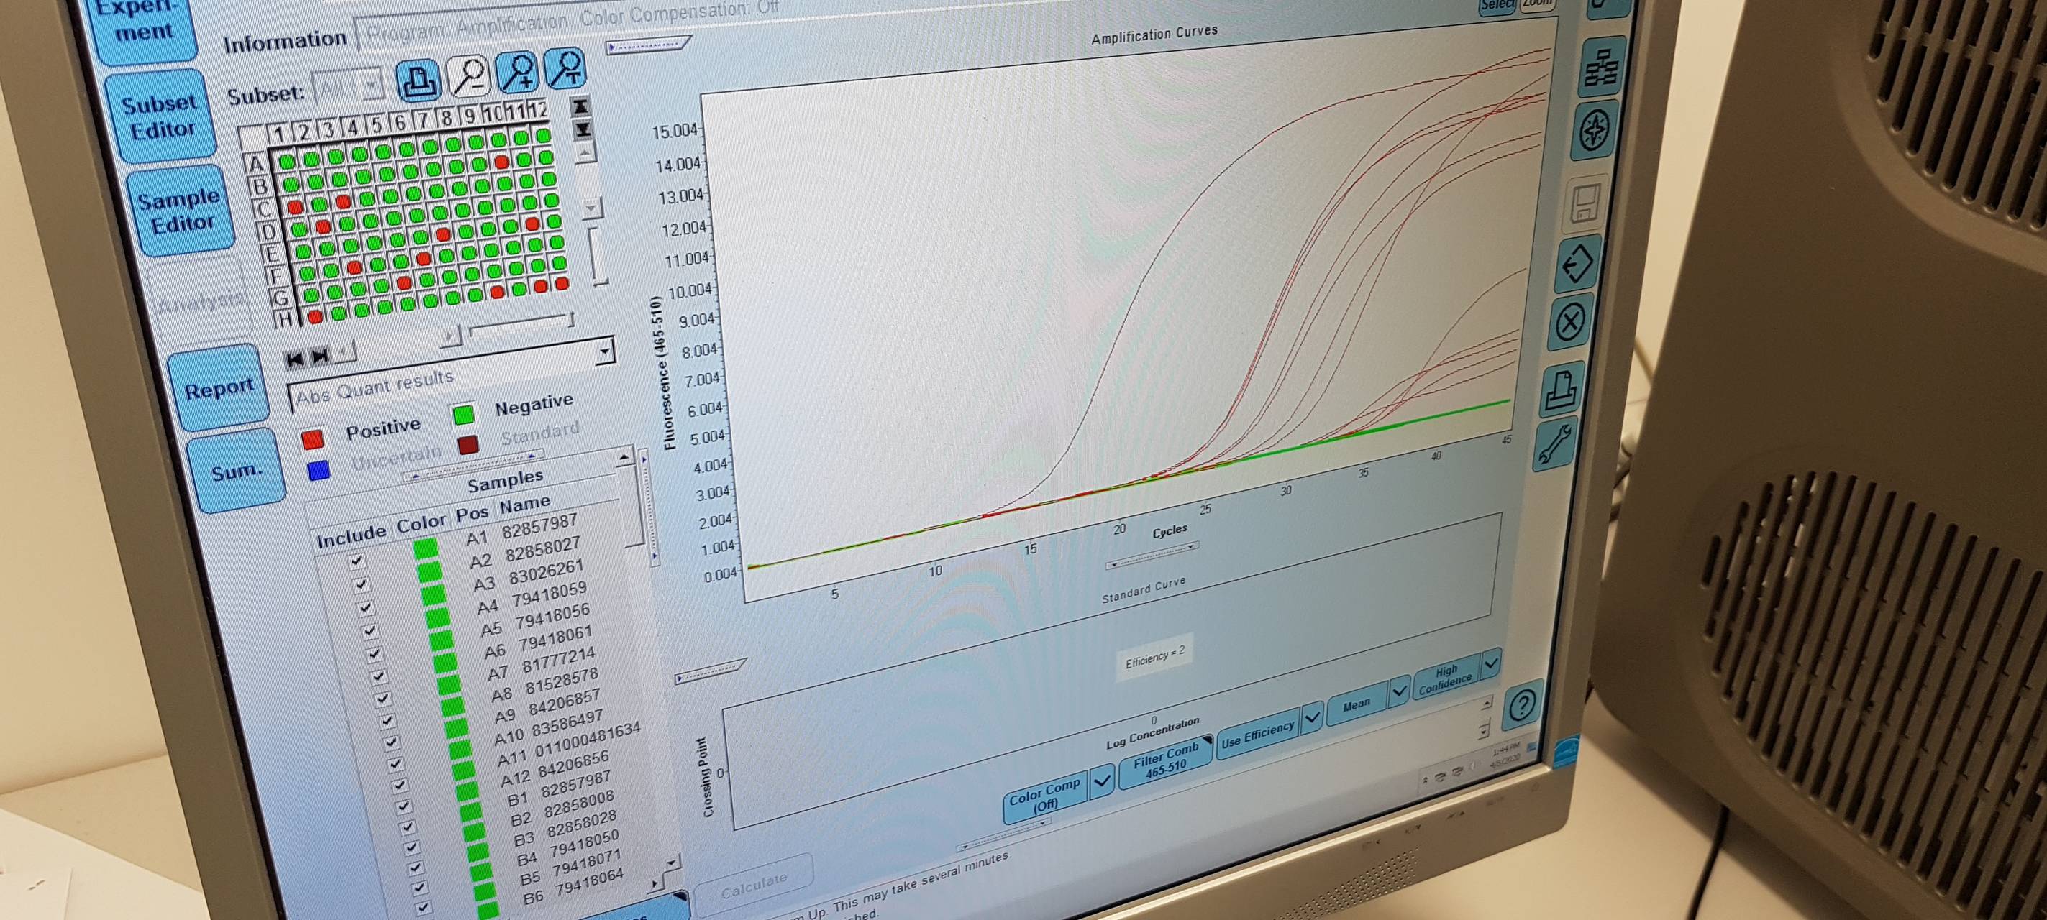Select the red well G12 in the plate
This screenshot has width=2047, height=920.
pyautogui.click(x=562, y=282)
